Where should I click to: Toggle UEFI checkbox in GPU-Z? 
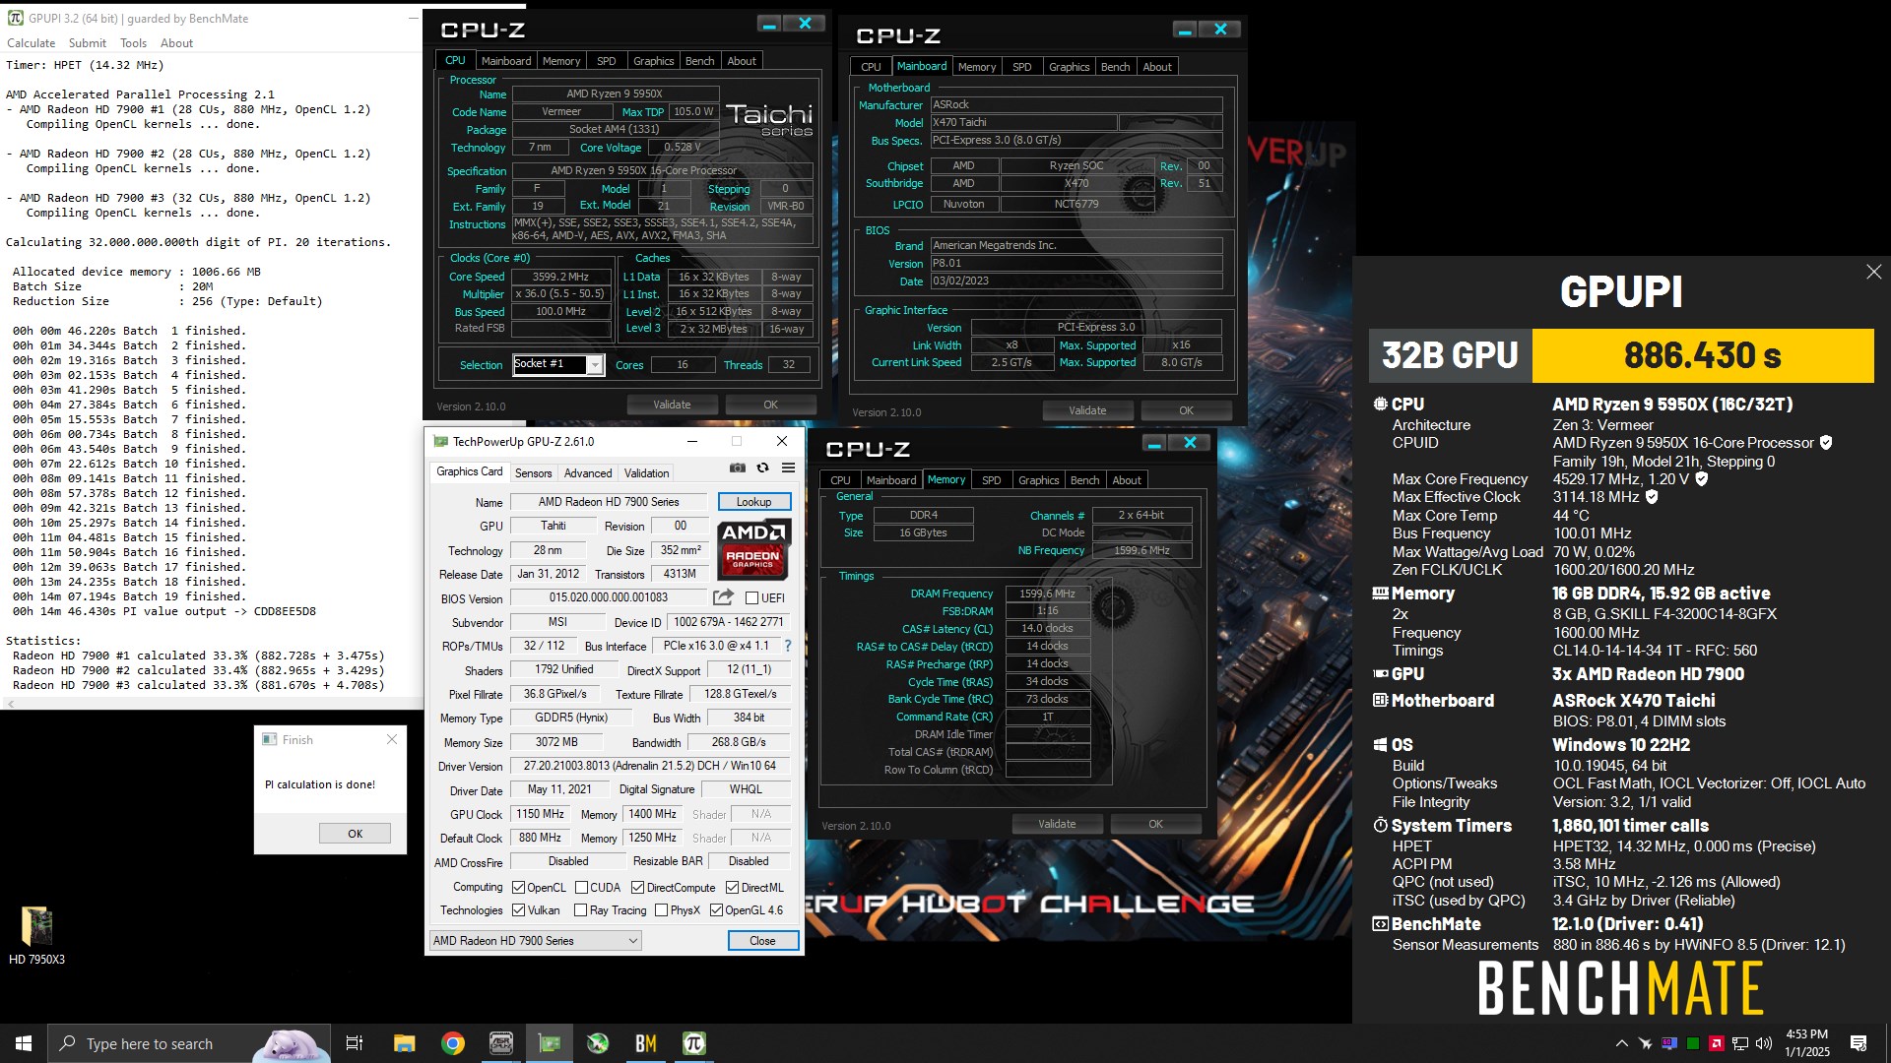click(751, 598)
